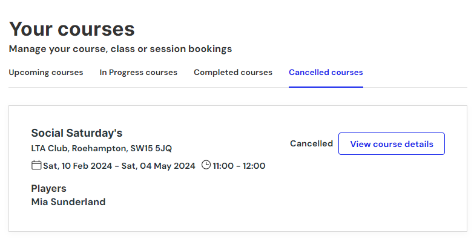Go to the Completed courses tab
The height and width of the screenshot is (242, 474).
pyautogui.click(x=233, y=73)
